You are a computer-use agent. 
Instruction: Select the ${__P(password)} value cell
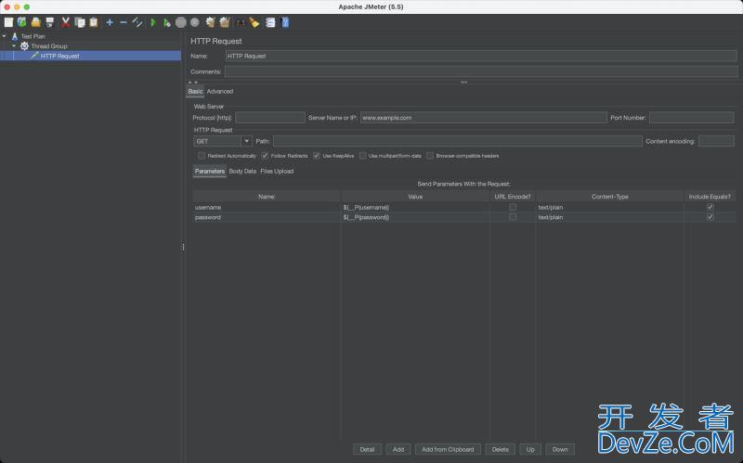[x=415, y=217]
